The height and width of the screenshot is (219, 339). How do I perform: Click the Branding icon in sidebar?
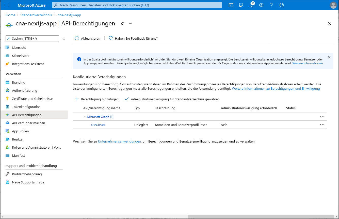7,82
